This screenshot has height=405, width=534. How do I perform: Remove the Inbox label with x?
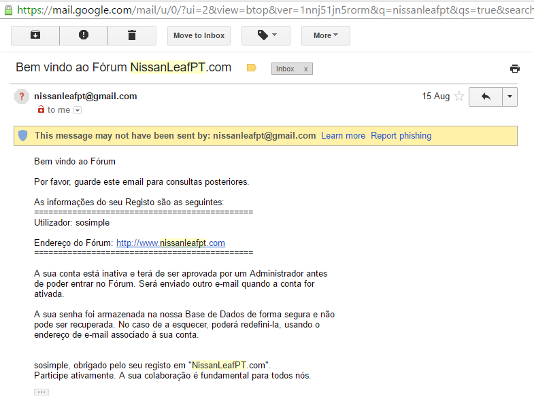point(306,69)
